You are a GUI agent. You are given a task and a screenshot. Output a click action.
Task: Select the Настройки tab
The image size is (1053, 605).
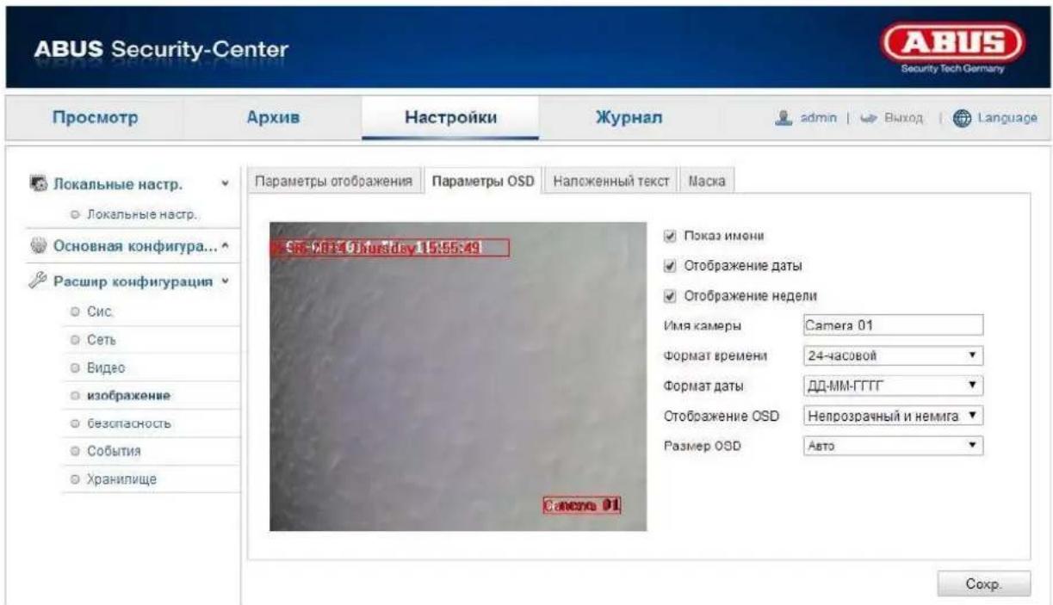451,118
